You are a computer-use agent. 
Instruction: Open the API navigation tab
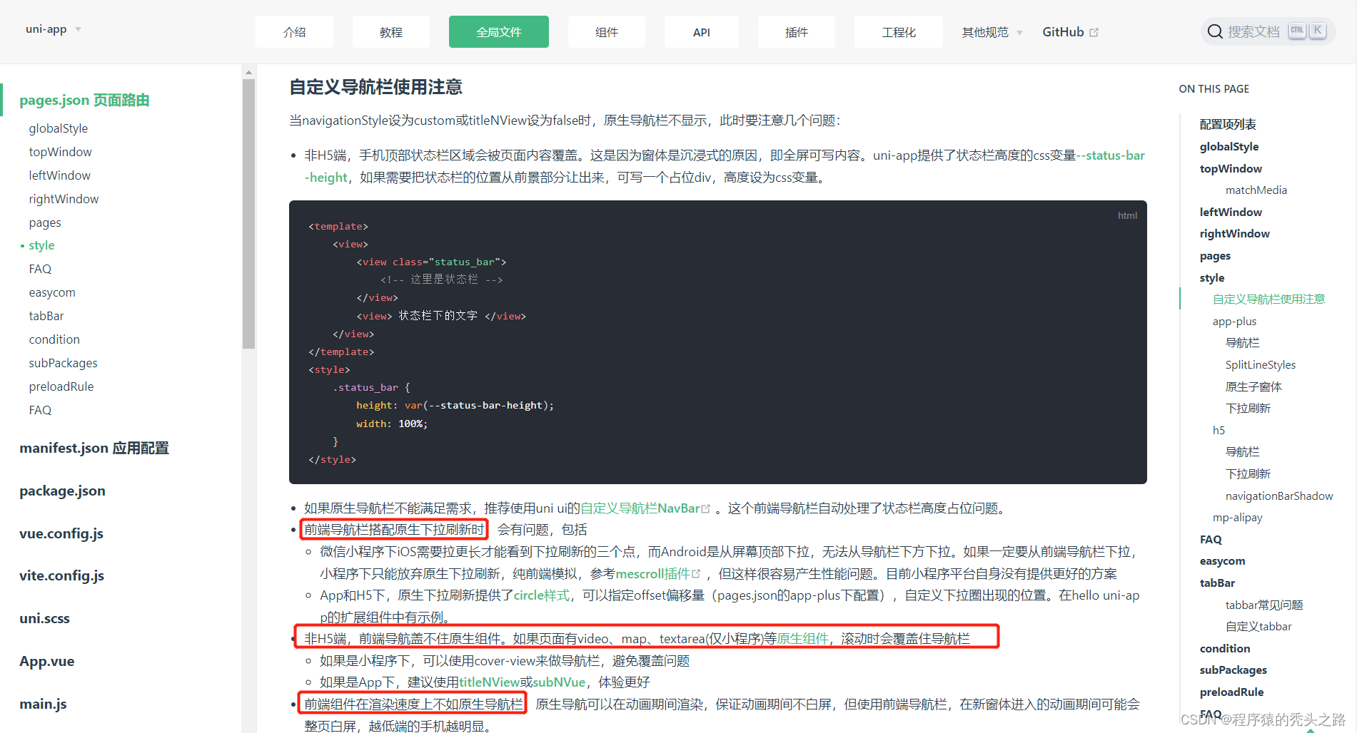(701, 31)
